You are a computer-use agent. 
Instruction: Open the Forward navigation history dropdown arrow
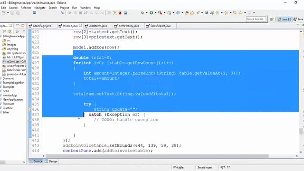click(254, 13)
